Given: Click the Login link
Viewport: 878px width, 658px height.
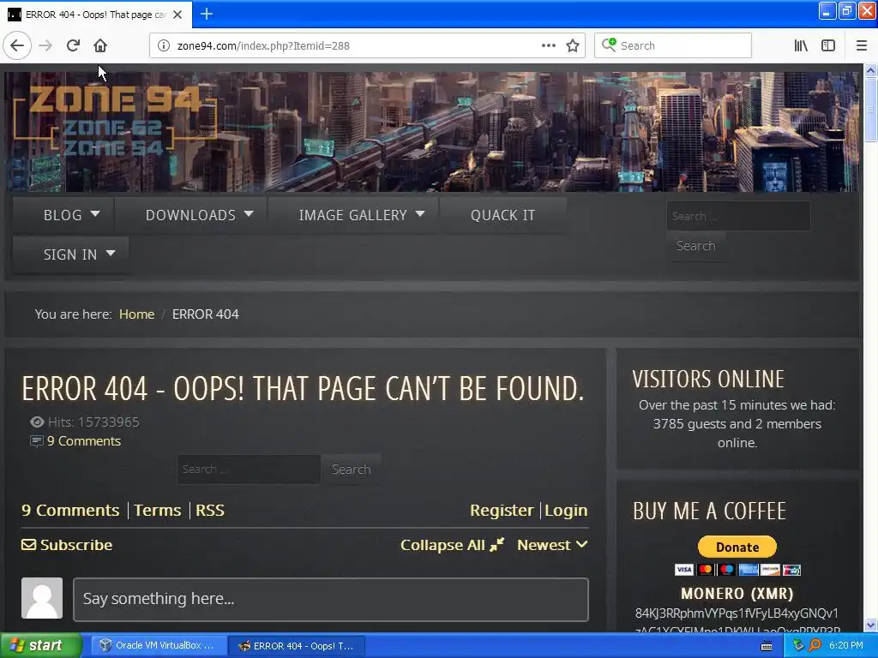Looking at the screenshot, I should pyautogui.click(x=566, y=511).
